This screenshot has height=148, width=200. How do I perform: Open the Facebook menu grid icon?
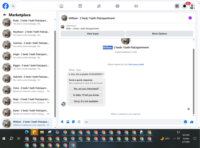point(177,6)
